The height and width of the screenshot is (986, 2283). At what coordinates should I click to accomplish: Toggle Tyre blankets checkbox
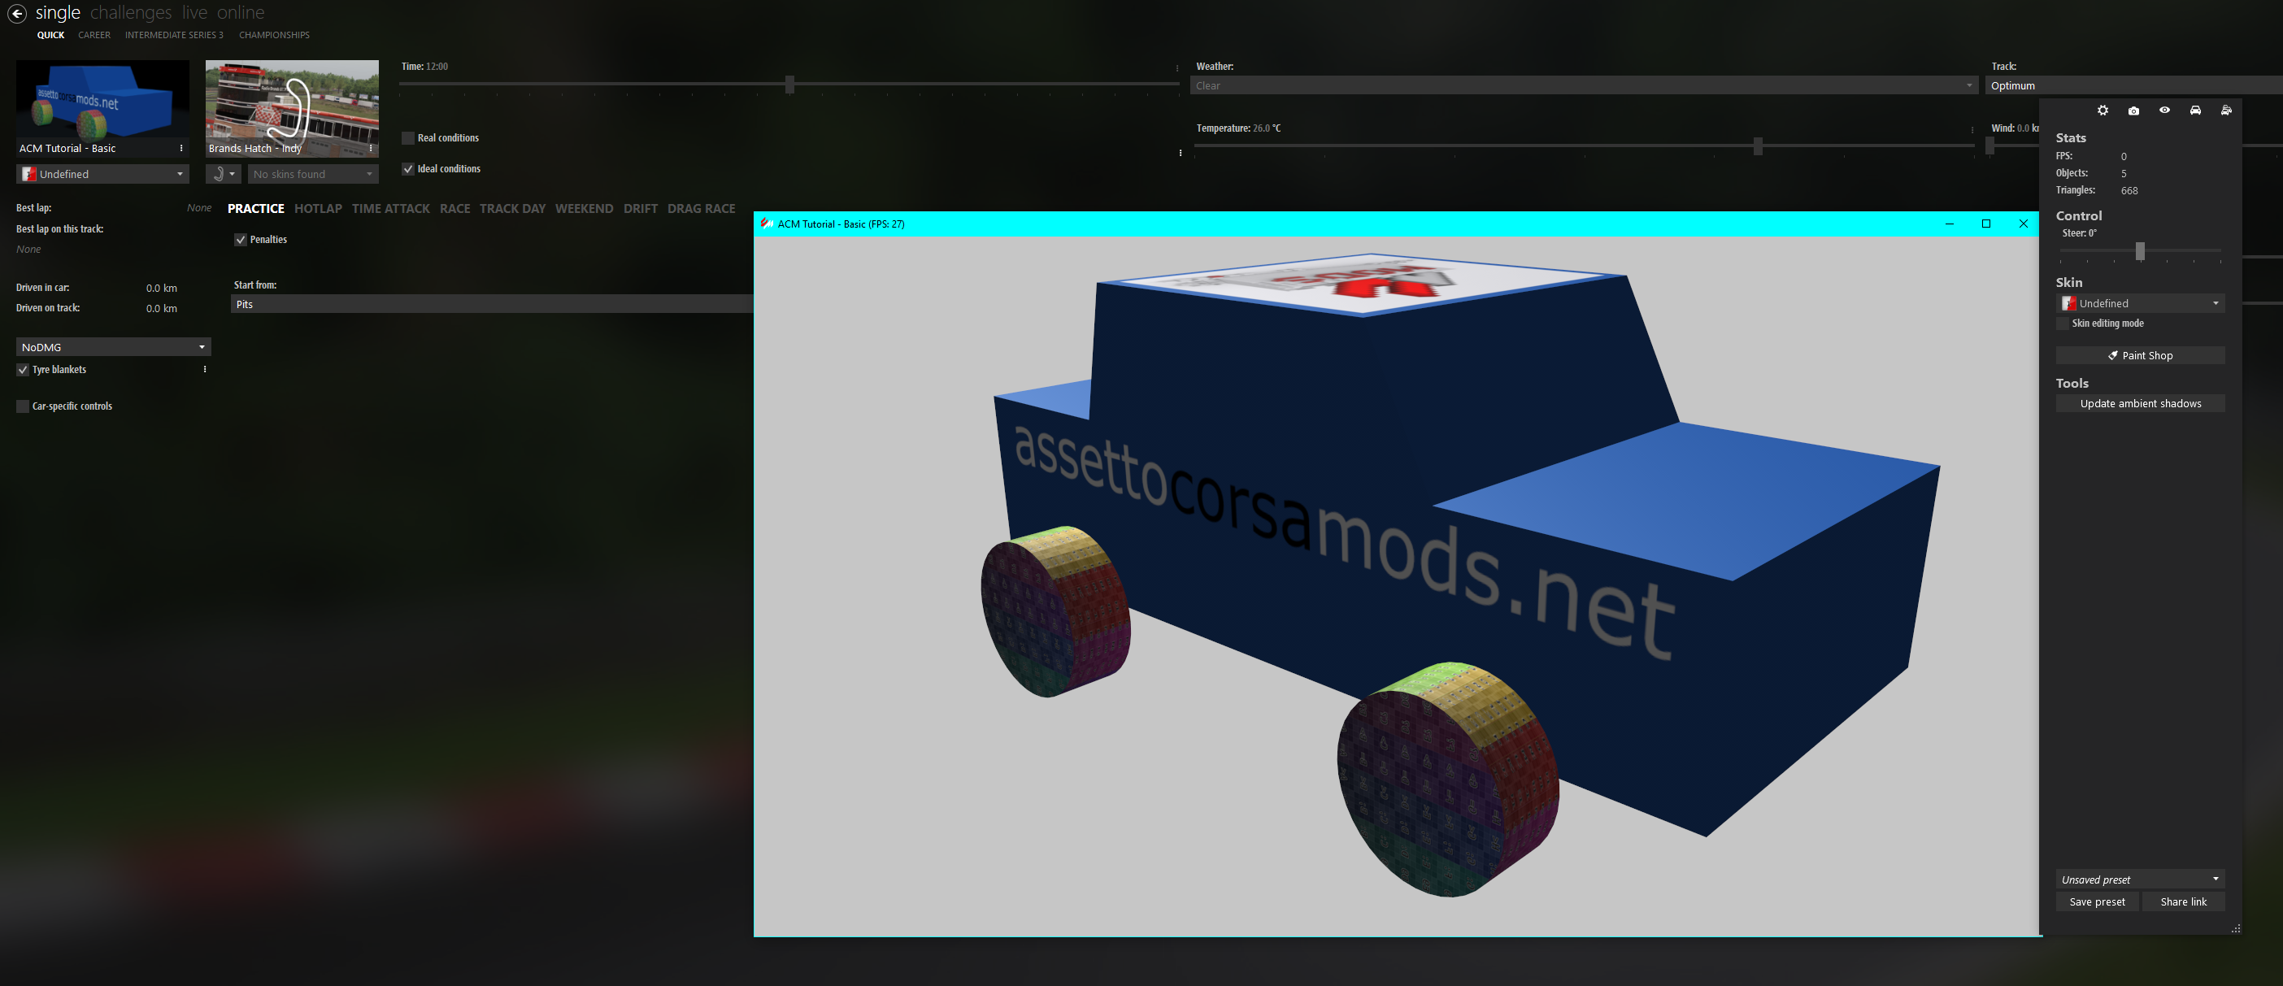(22, 369)
